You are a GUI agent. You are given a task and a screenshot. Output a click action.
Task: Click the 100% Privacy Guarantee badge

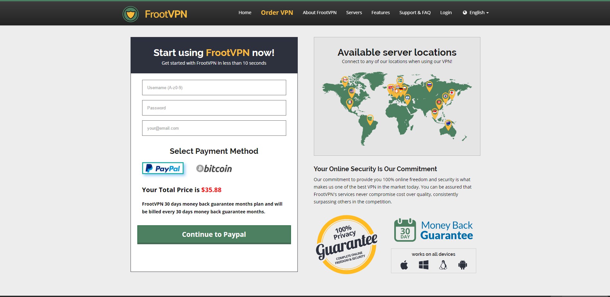(346, 245)
